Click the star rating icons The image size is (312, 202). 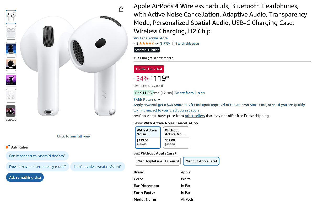pos(147,44)
